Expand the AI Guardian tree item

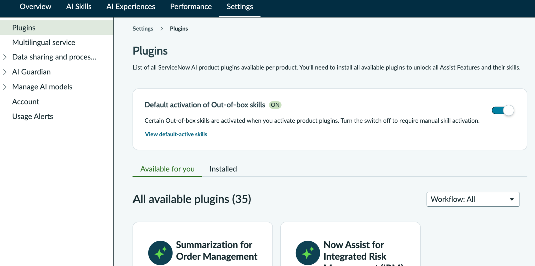(5, 72)
